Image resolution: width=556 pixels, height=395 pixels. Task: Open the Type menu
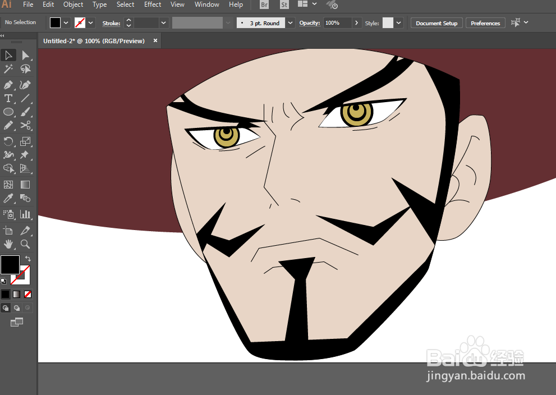(x=100, y=4)
